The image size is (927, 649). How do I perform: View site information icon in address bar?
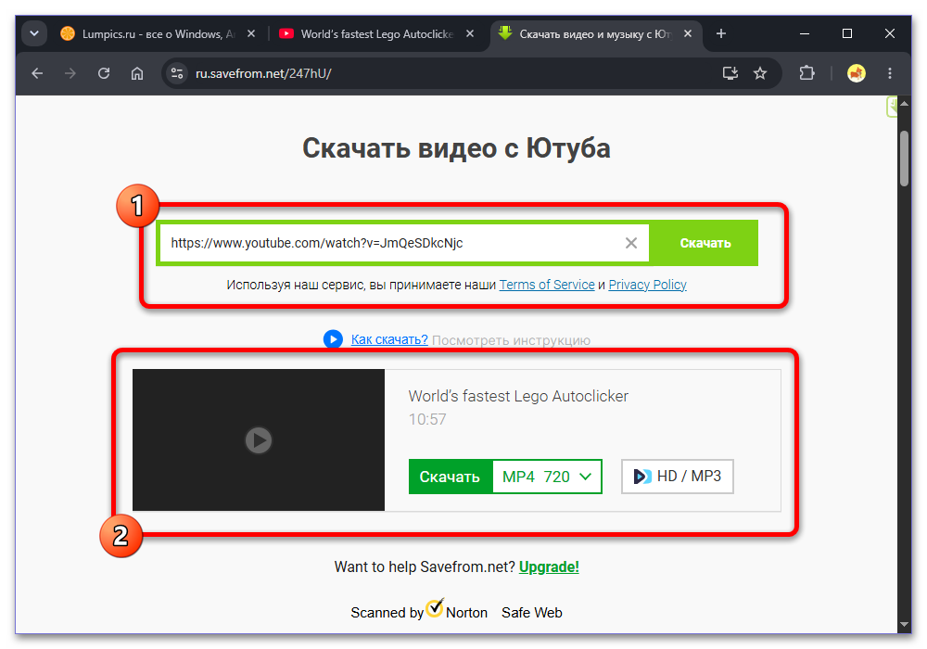[x=177, y=73]
